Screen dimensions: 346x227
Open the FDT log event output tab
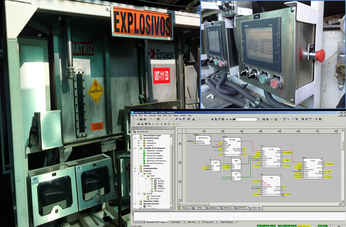pyautogui.click(x=208, y=222)
